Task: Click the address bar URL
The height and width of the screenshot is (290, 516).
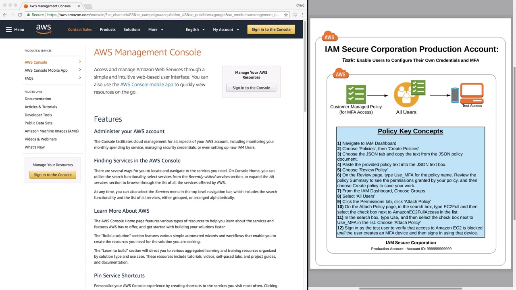Action: 163,15
